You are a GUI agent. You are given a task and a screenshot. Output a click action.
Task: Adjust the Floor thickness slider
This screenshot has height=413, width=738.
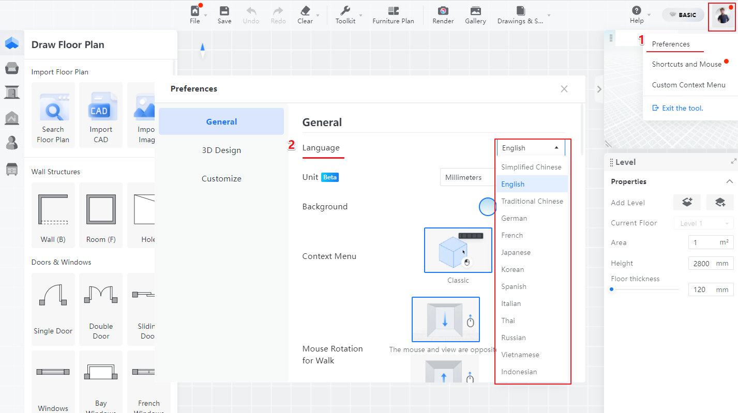tap(612, 289)
